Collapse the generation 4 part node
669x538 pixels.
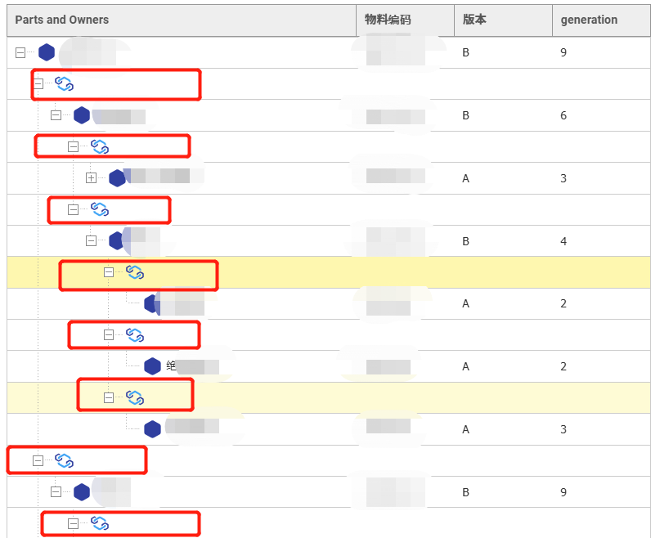click(91, 241)
